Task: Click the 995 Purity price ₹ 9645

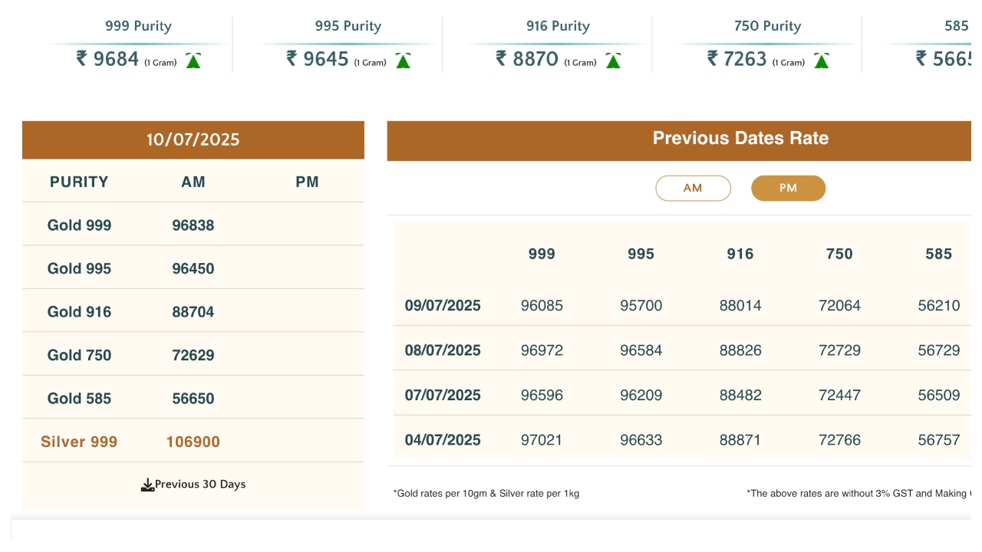Action: coord(318,59)
